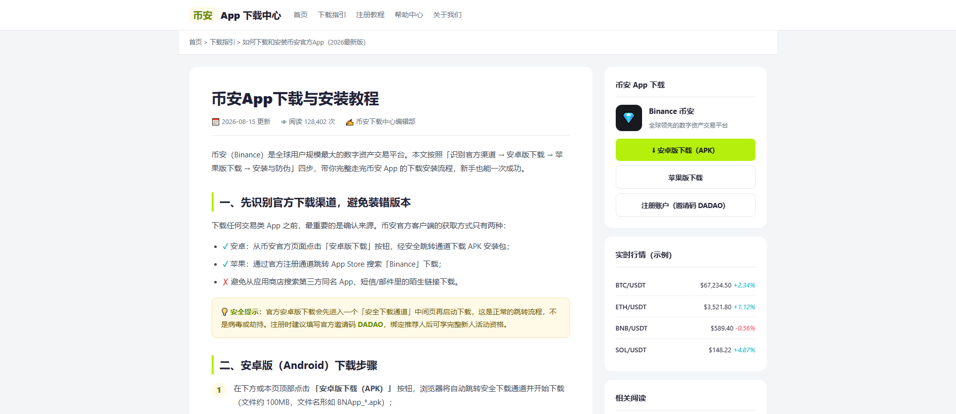Image resolution: width=956 pixels, height=414 pixels.
Task: Click the Binance diamond app icon
Action: [x=629, y=118]
